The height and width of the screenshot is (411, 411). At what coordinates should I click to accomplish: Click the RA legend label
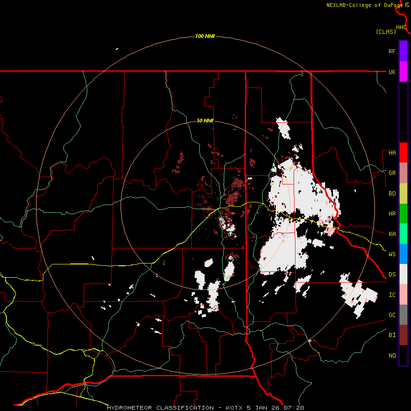[392, 234]
